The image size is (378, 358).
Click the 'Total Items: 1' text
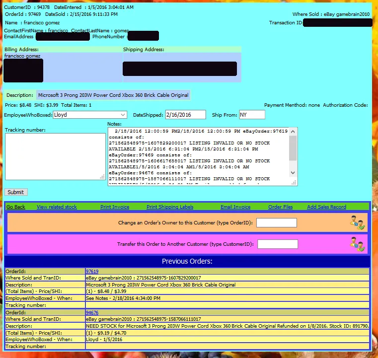coord(76,105)
